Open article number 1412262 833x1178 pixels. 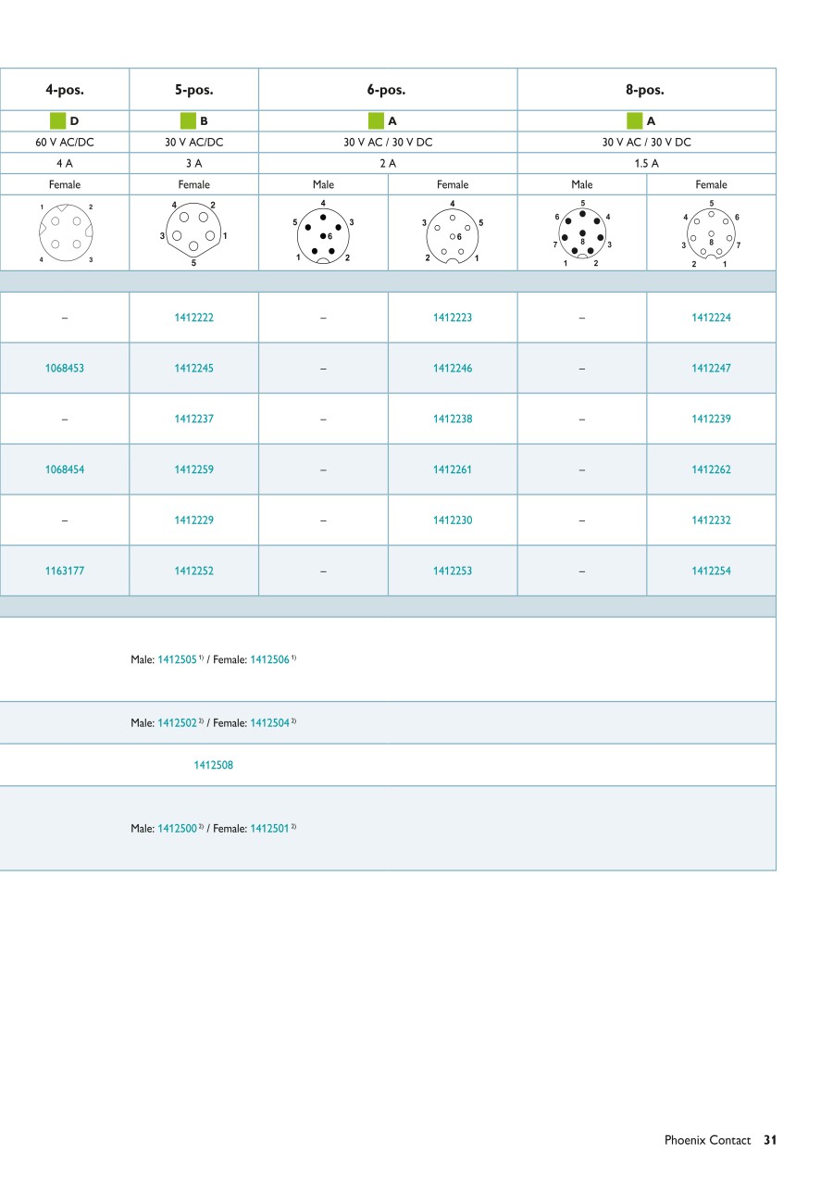click(711, 470)
